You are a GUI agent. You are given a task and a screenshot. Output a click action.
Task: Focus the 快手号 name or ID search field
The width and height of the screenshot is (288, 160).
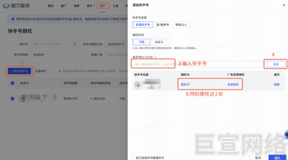[51, 44]
